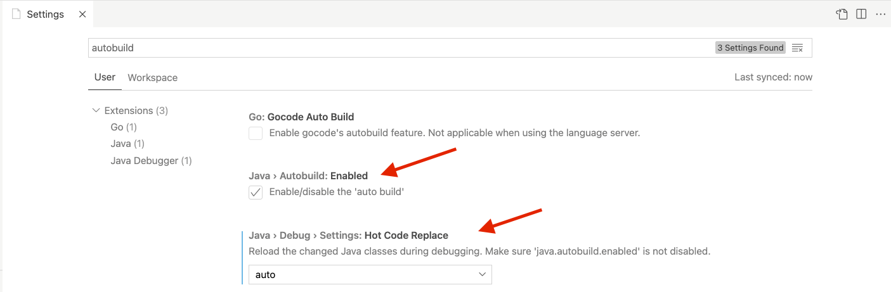Screen dimensions: 891x292
Task: Select the Go: Gocode Auto Build setting title
Action: (301, 117)
